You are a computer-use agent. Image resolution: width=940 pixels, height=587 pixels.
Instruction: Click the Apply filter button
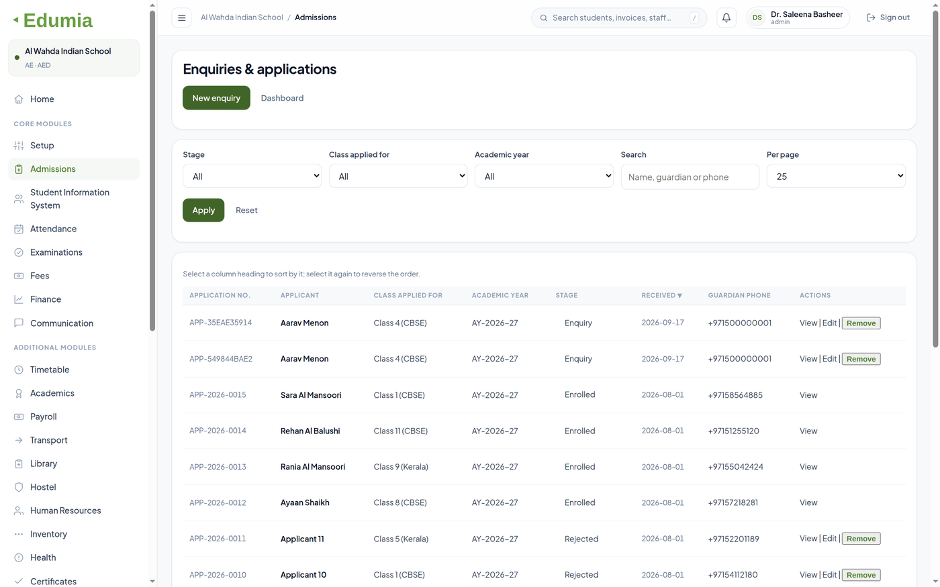(203, 210)
